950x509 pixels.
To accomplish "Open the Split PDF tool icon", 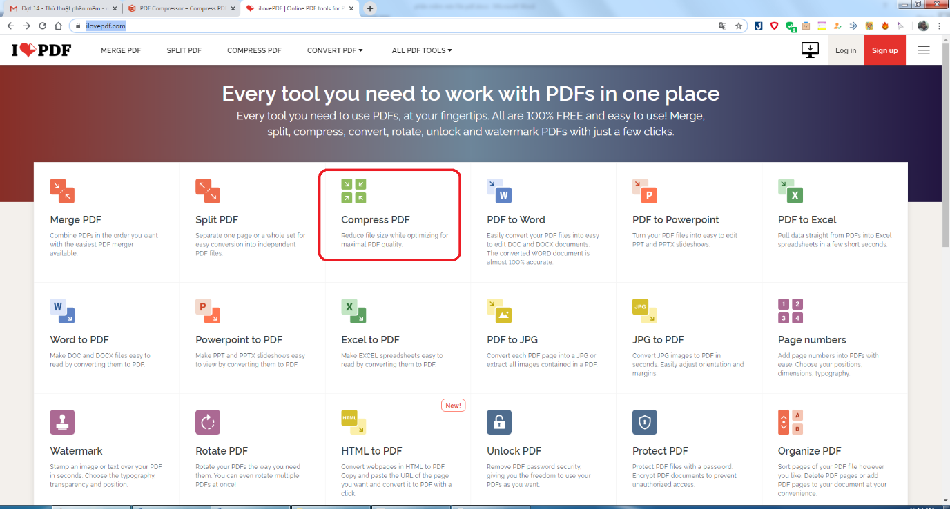I will click(208, 191).
